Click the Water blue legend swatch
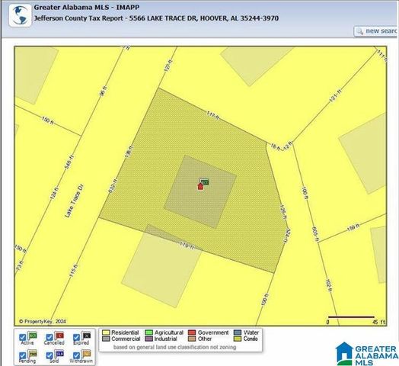The width and height of the screenshot is (399, 366). pyautogui.click(x=238, y=332)
